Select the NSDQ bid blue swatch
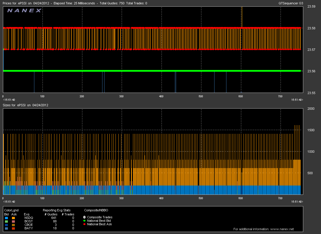321x234 pixels. [x=6, y=218]
